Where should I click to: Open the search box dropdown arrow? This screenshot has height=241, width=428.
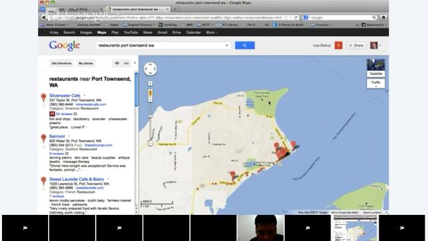(227, 46)
